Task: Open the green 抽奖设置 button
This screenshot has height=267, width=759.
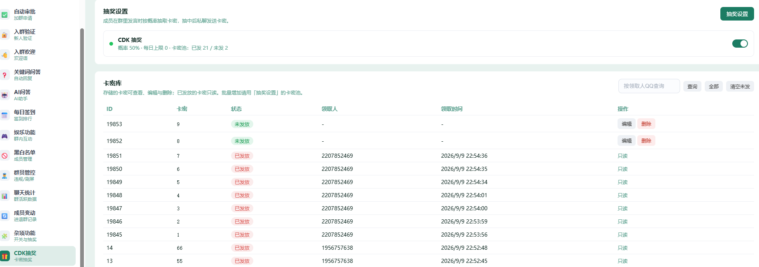Action: click(x=737, y=14)
